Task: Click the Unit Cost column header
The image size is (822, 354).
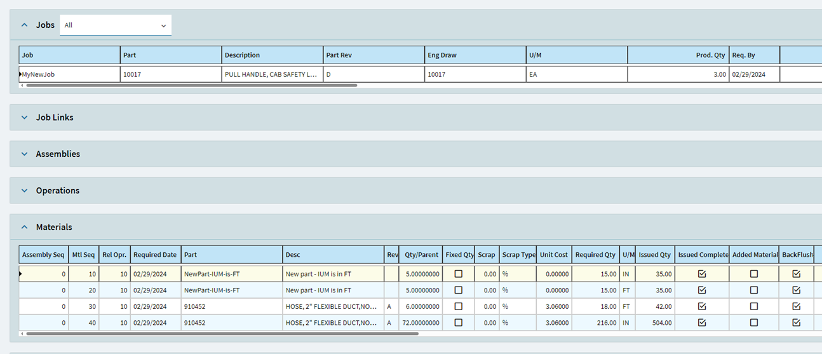Action: click(553, 255)
